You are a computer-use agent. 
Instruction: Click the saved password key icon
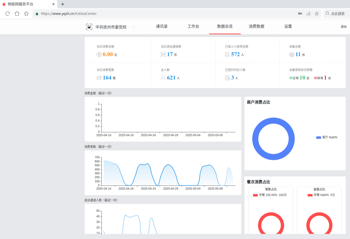(x=300, y=14)
